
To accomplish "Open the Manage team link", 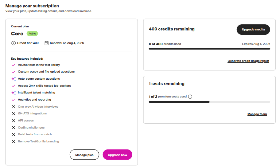I will [257, 114].
